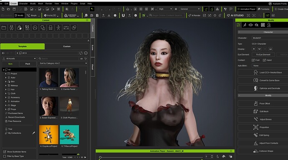The width and height of the screenshot is (288, 160).
Task: Open the Stage content category icon
Action: 66,28
